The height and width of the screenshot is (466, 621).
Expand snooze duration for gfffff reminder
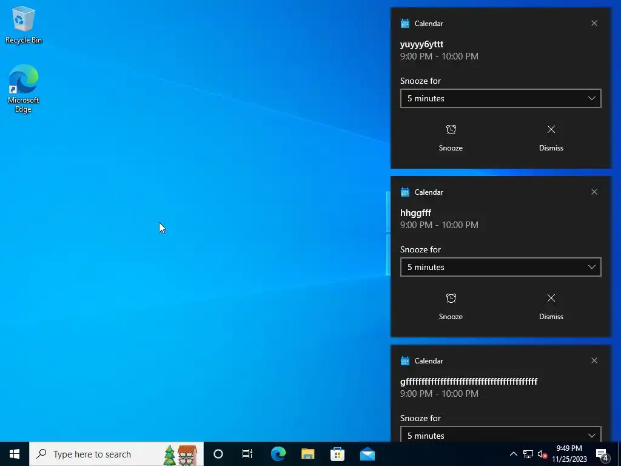point(500,434)
